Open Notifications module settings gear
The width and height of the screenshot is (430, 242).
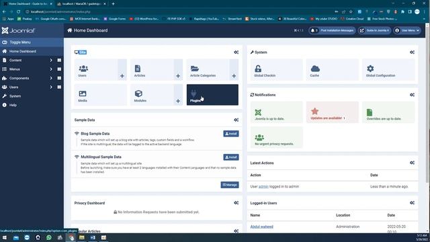[412, 95]
